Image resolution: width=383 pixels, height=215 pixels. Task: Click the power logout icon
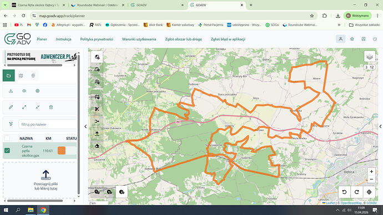tap(375, 39)
